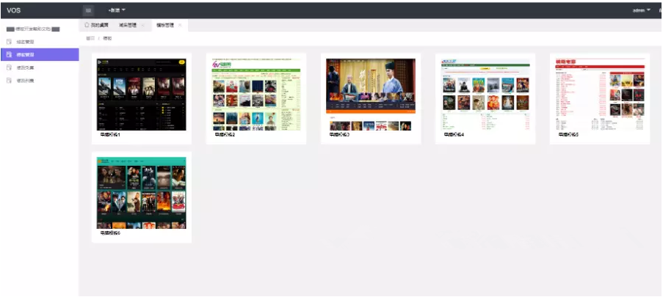
Task: Click the 电影模板4 caption label
Action: coord(454,134)
